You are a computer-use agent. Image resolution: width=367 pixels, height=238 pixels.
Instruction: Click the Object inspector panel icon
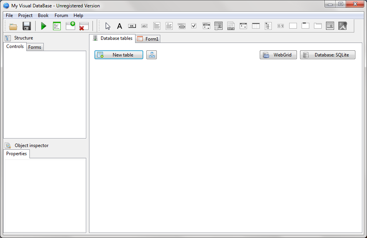click(8, 146)
